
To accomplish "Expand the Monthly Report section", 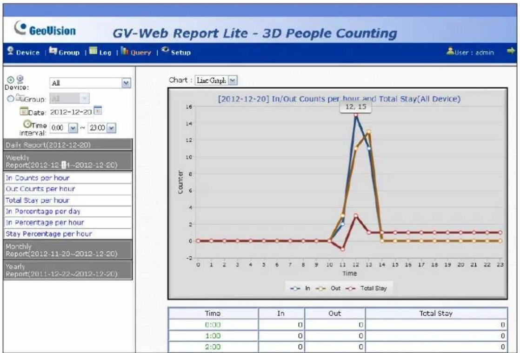I will click(67, 250).
